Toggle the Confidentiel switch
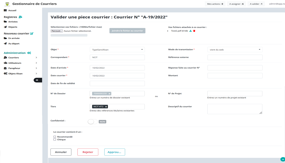285x163 pixels. tap(93, 122)
